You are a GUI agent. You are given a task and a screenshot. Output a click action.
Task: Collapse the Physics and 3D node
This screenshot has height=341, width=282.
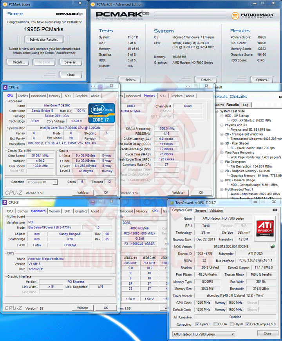222,125
